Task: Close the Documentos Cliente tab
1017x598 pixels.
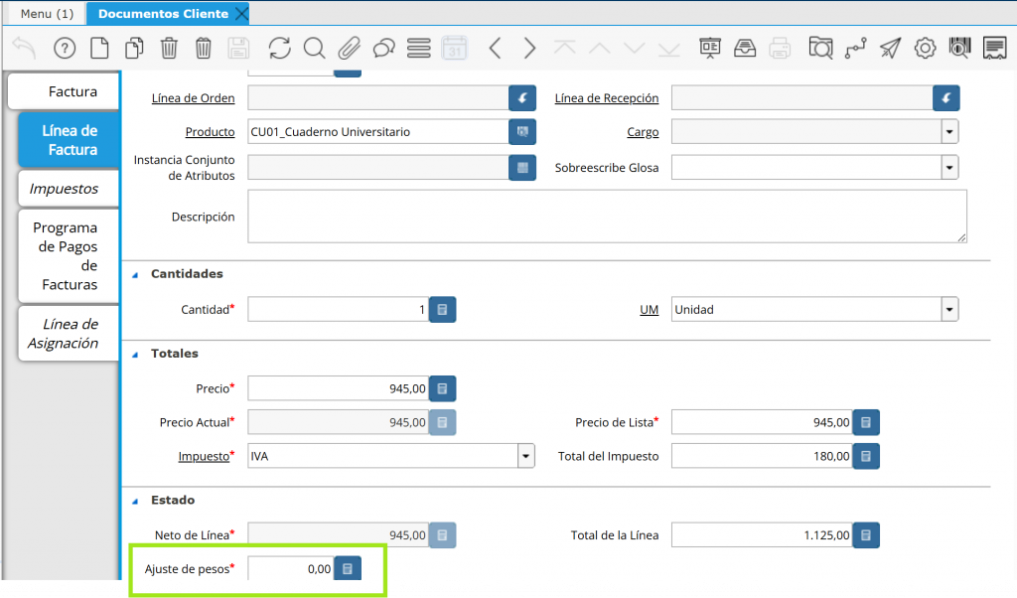Action: pos(241,14)
